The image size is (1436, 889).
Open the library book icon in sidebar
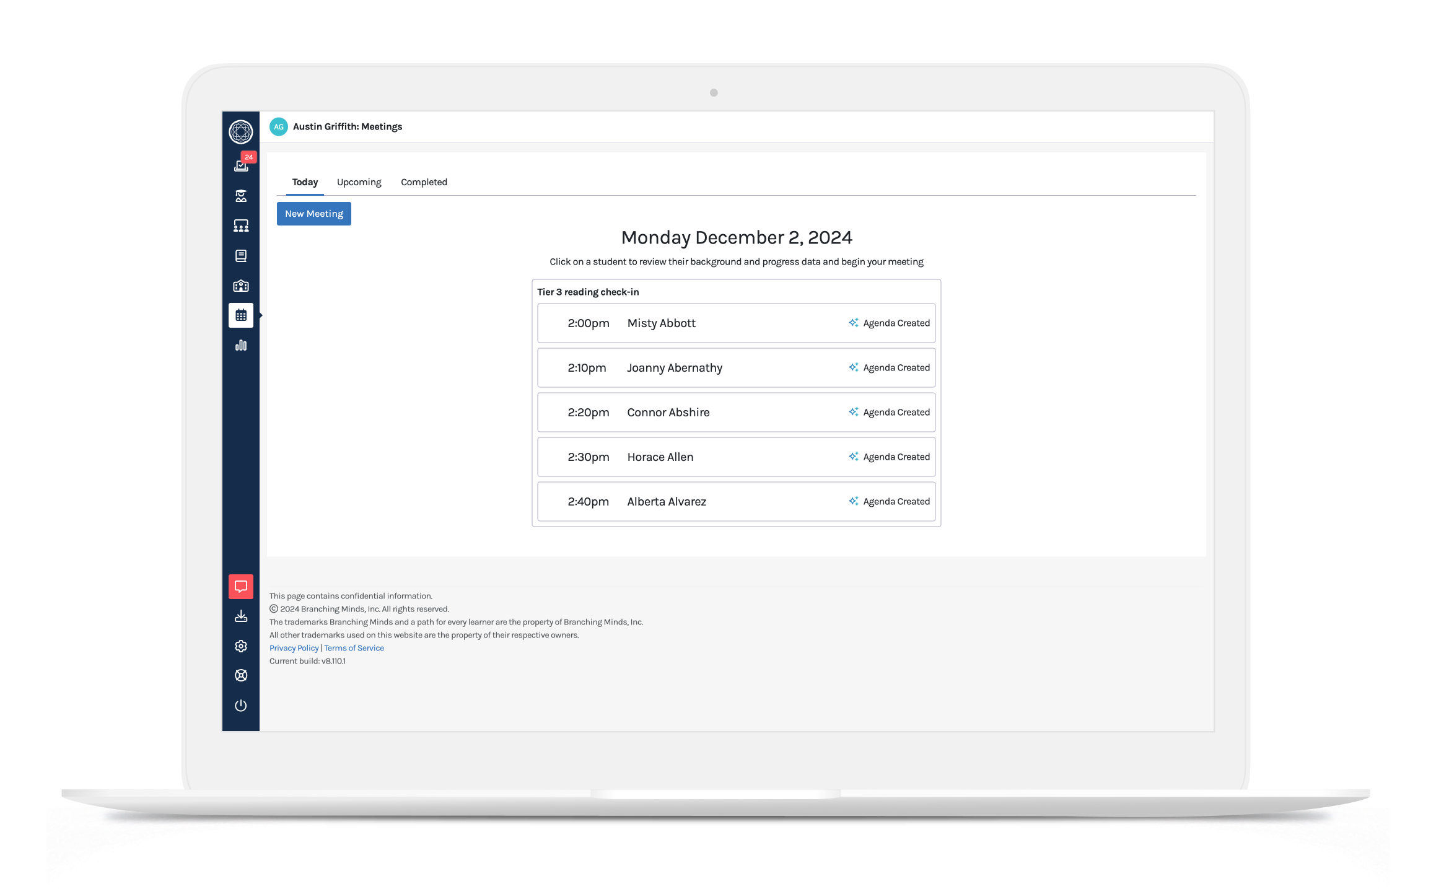[x=241, y=256]
